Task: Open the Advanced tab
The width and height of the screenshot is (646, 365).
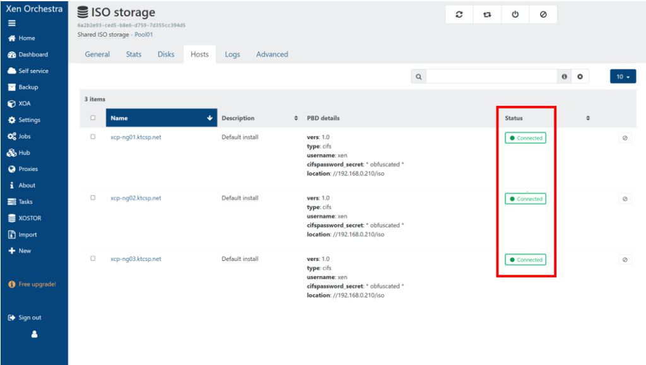Action: (272, 55)
